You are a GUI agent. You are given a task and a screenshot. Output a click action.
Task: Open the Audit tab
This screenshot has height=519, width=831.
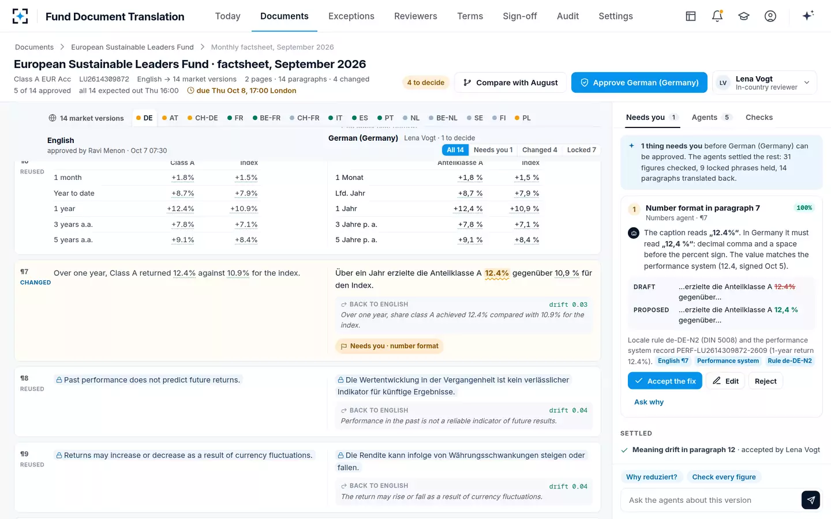pyautogui.click(x=568, y=16)
